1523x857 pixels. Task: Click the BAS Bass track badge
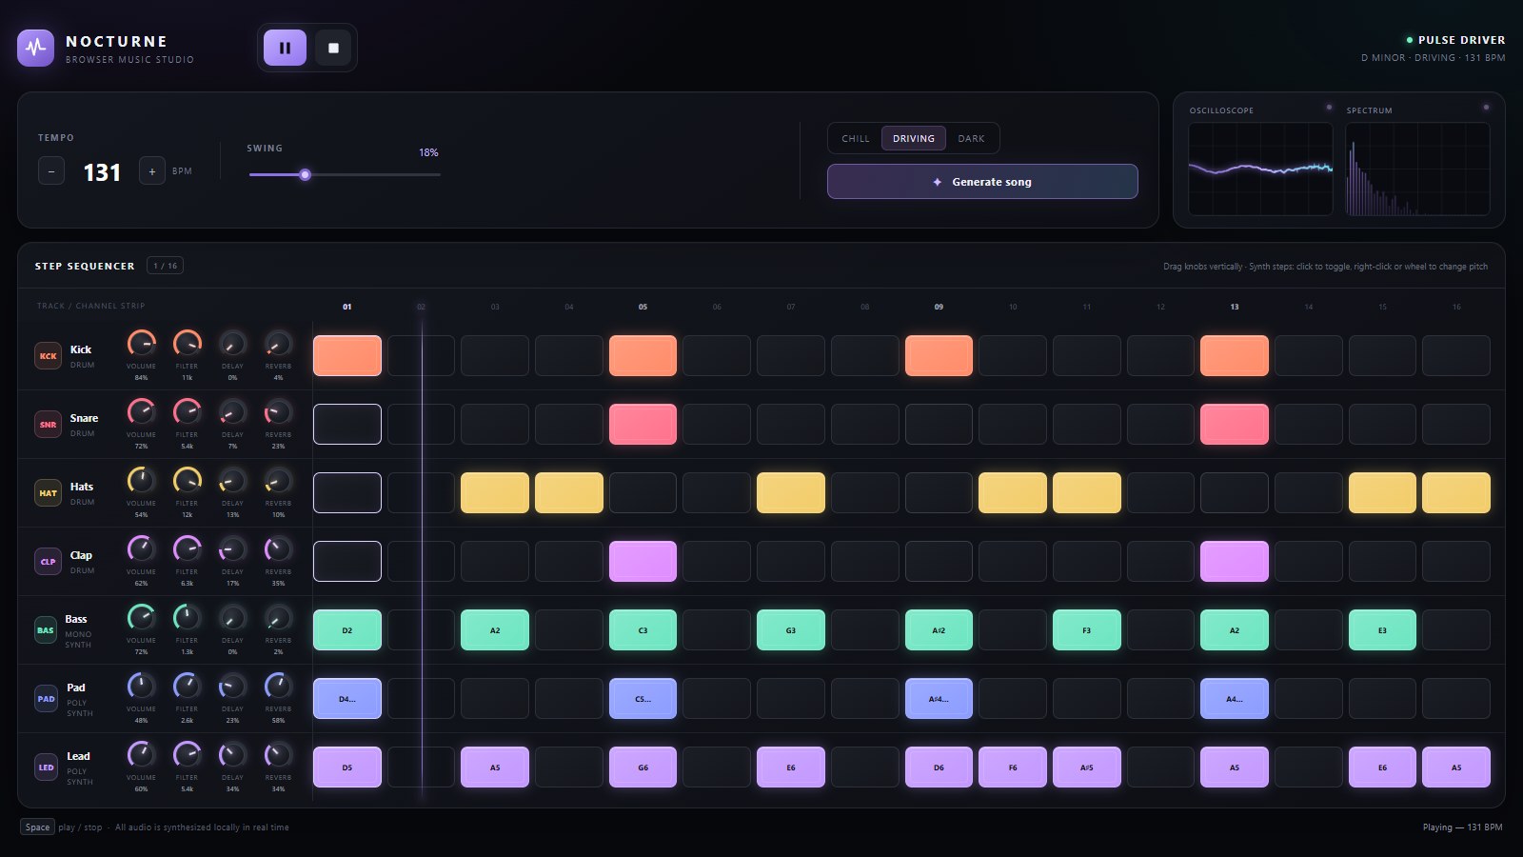(x=46, y=629)
